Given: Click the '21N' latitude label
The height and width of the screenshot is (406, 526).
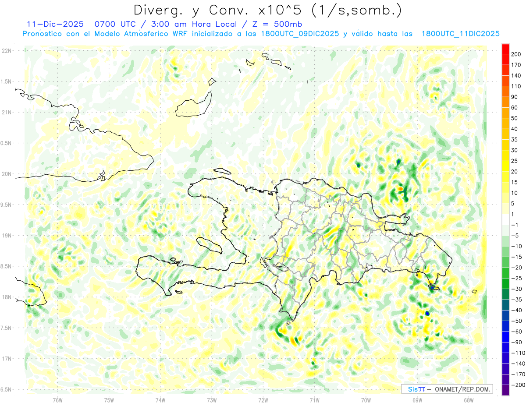Looking at the screenshot, I should tap(6, 112).
